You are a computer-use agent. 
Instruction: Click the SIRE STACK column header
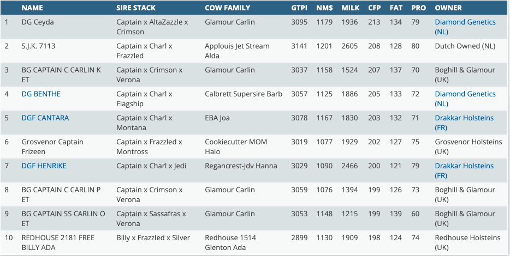pos(136,8)
